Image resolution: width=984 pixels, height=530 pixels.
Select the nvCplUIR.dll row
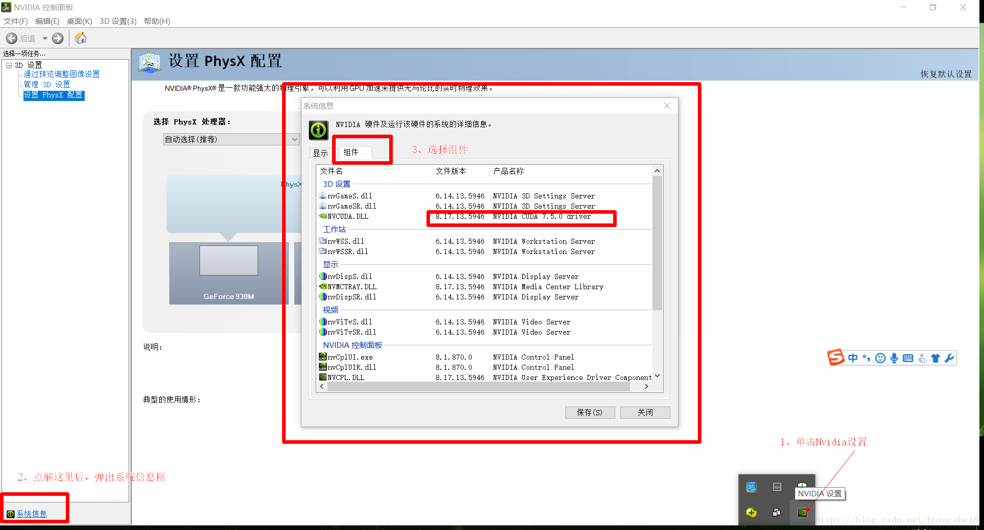coord(485,367)
